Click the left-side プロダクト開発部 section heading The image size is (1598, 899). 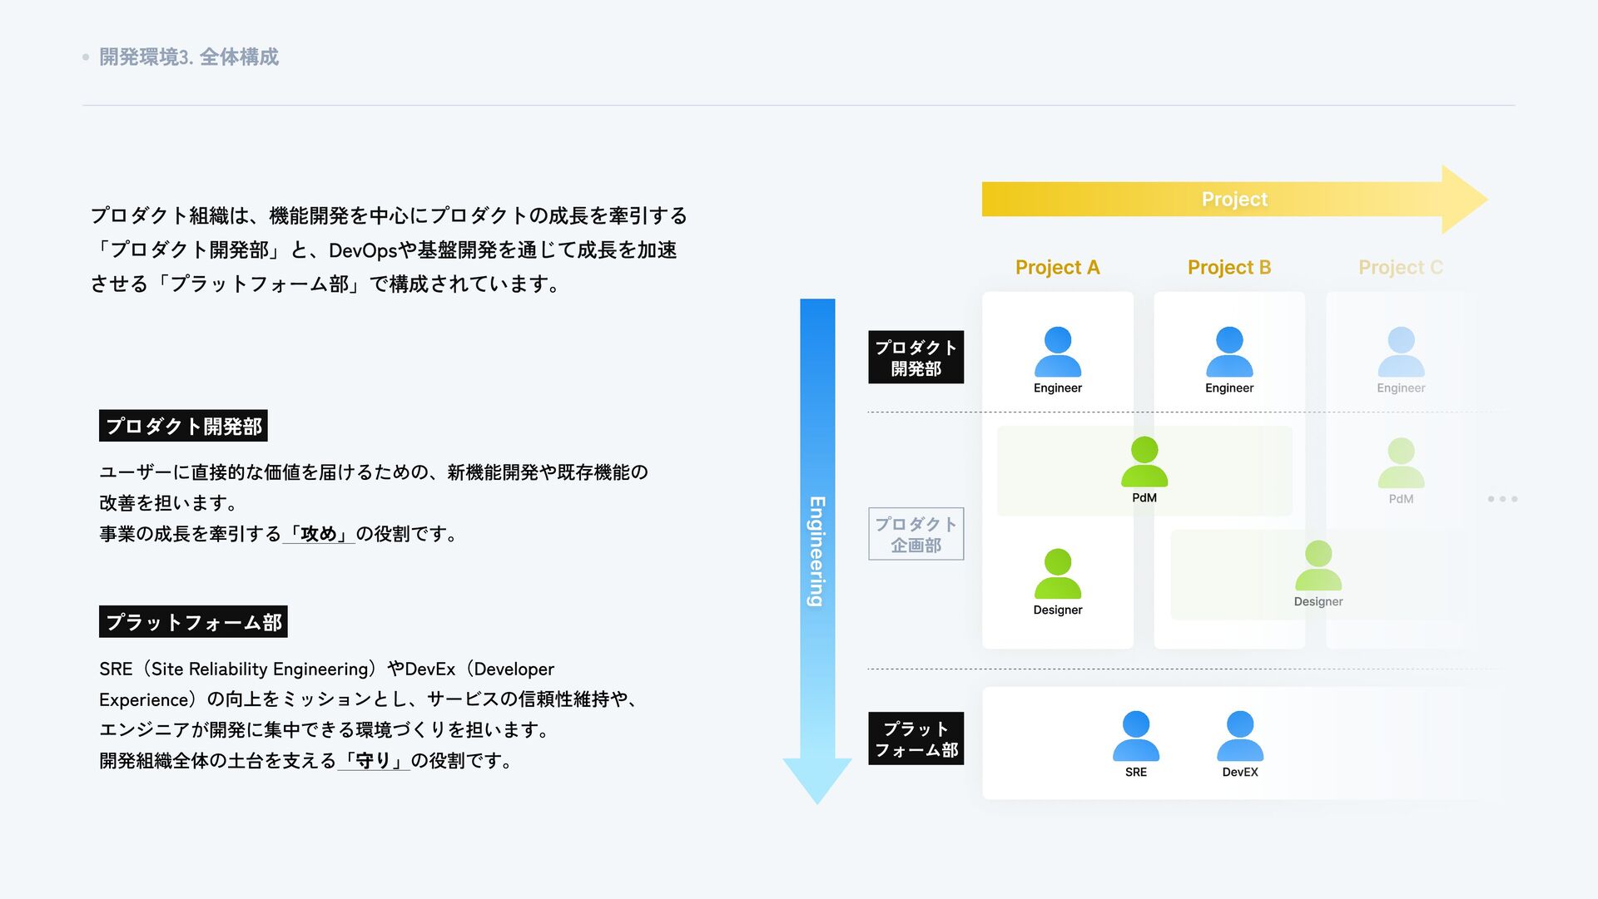(x=183, y=426)
